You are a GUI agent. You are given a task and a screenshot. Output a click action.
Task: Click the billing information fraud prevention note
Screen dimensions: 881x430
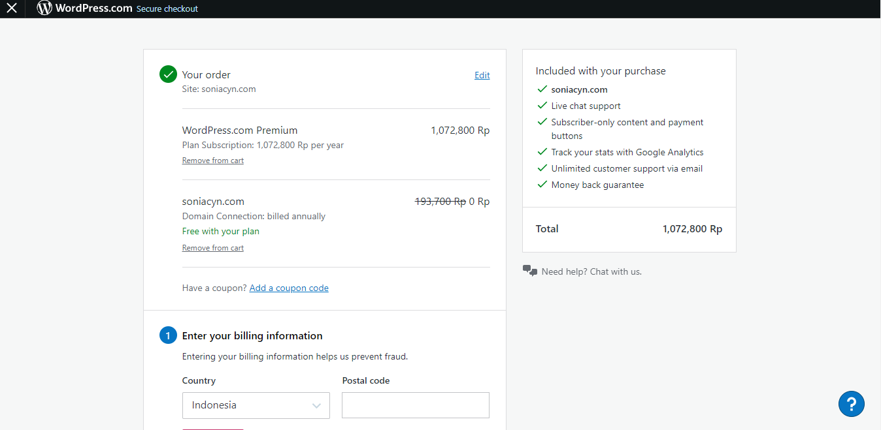(x=295, y=357)
